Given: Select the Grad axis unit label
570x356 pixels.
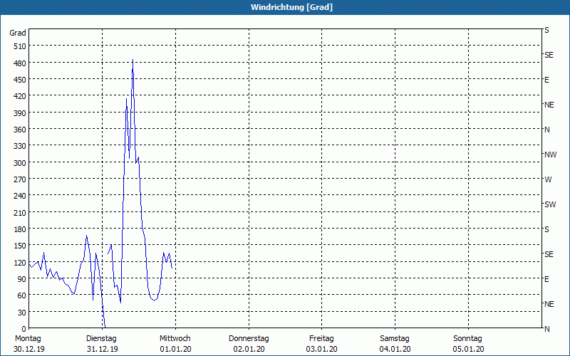Looking at the screenshot, I should pyautogui.click(x=18, y=33).
